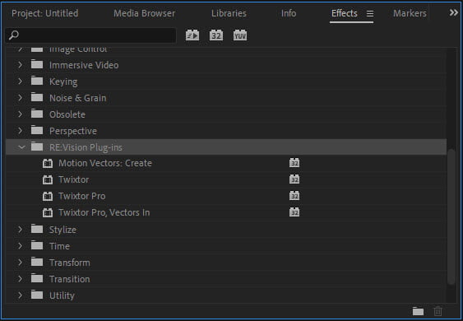This screenshot has height=321, width=463.
Task: Open the Libraries tab
Action: click(229, 13)
